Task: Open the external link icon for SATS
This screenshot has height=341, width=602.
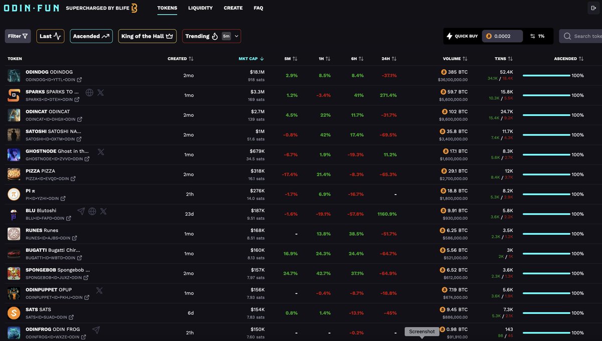Action: click(71, 317)
